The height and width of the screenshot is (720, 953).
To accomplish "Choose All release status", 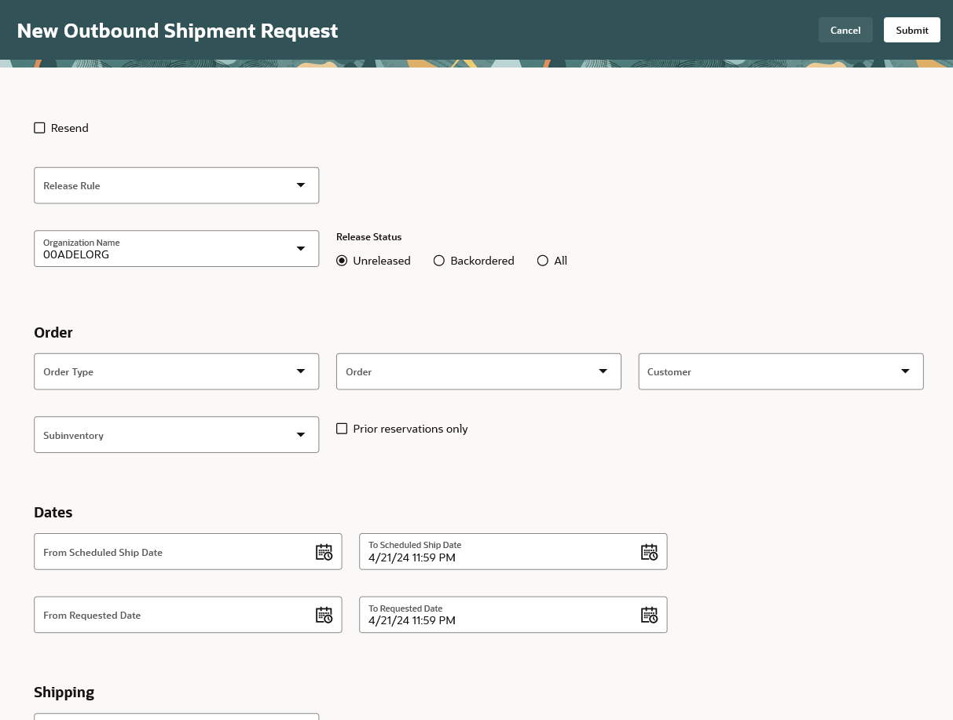I will [543, 261].
